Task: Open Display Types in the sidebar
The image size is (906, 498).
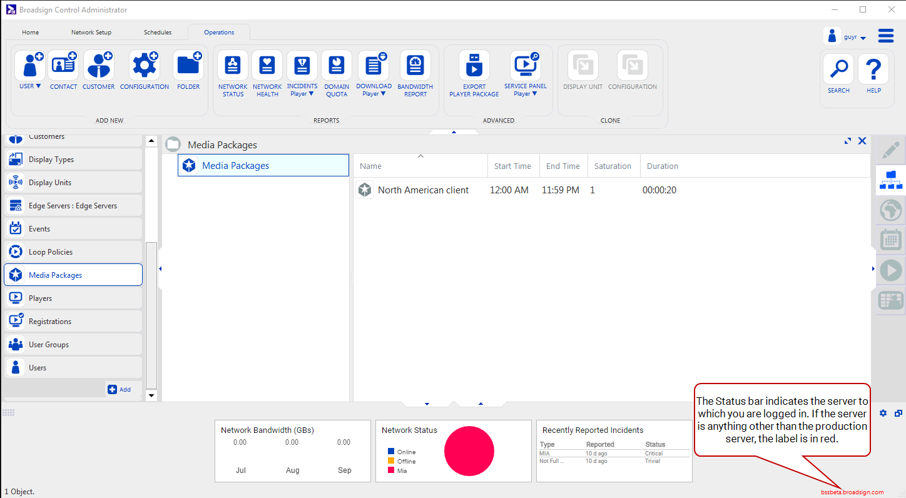Action: 73,160
